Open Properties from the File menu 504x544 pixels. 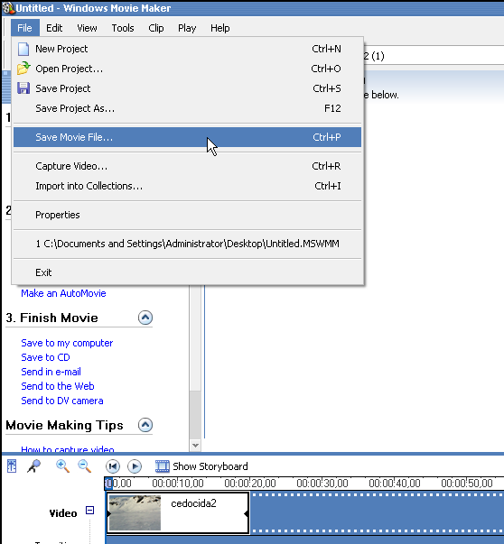187,215
